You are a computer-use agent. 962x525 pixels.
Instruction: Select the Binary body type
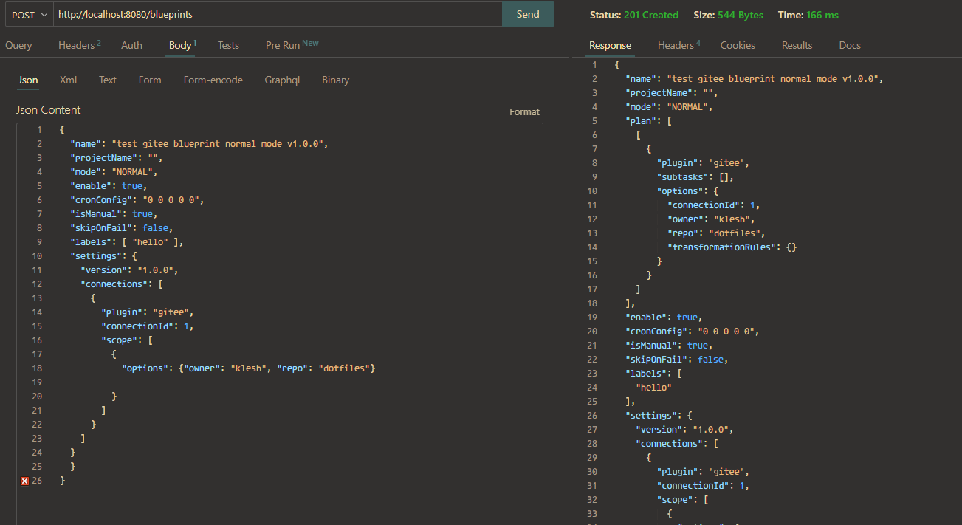click(335, 80)
